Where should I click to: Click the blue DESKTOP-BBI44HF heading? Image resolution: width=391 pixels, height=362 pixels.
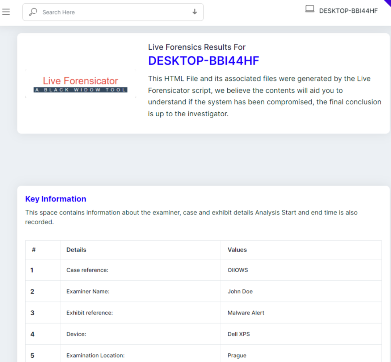tap(203, 61)
